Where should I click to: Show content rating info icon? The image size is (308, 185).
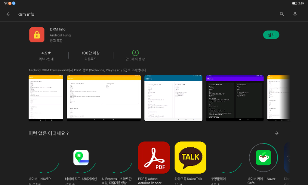[144, 59]
